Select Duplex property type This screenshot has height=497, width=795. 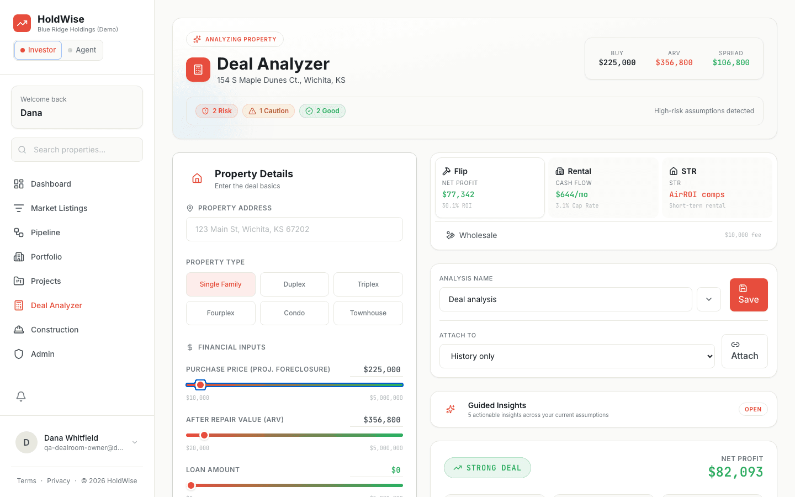point(294,284)
